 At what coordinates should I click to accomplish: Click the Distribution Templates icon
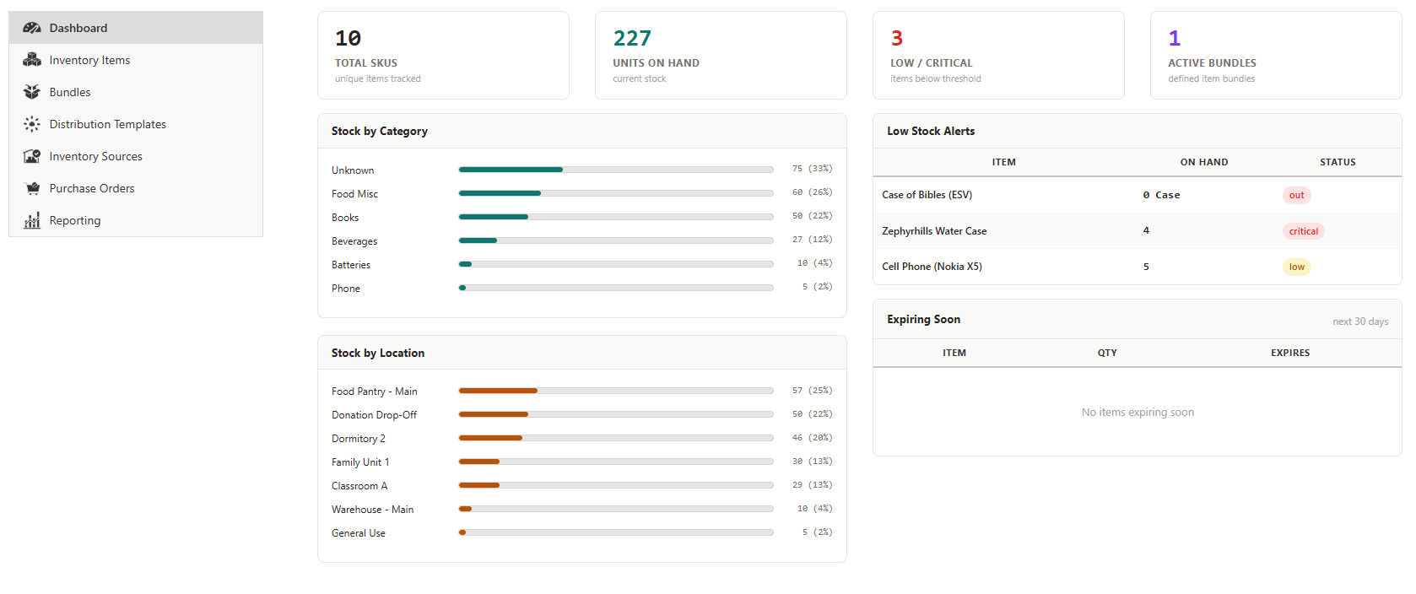click(x=32, y=124)
